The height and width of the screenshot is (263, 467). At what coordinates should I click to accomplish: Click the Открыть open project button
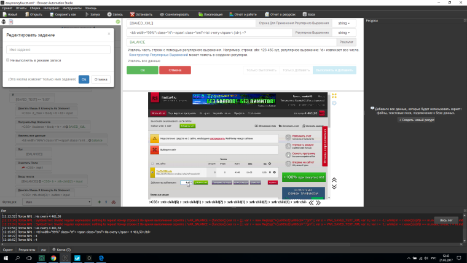point(34,14)
